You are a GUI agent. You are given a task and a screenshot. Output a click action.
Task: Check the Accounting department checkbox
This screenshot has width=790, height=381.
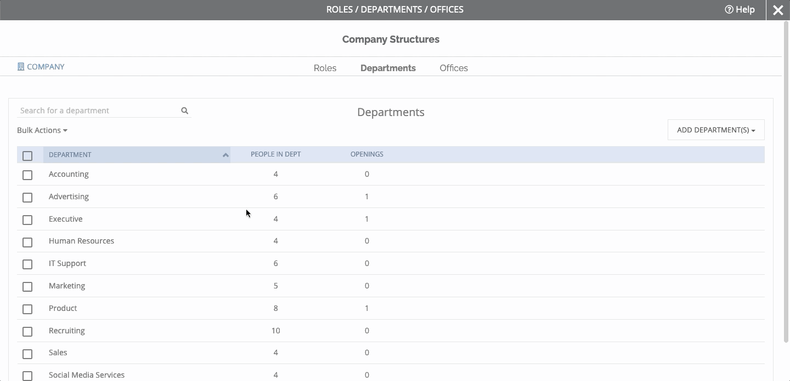[27, 175]
